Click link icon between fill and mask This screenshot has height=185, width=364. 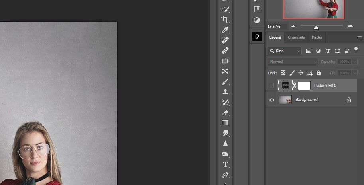295,86
